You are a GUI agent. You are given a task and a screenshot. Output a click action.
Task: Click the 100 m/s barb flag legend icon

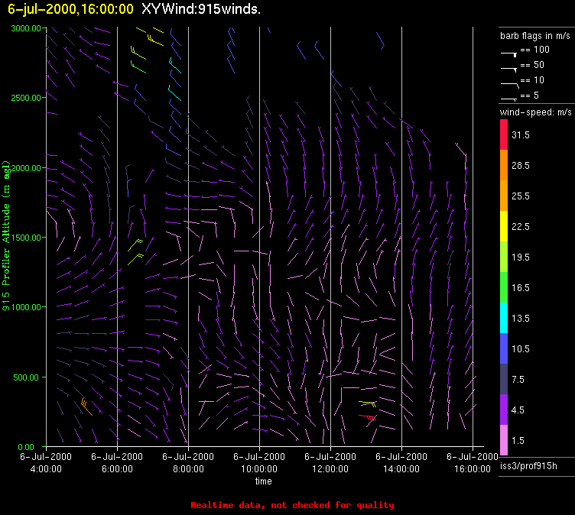pyautogui.click(x=508, y=54)
